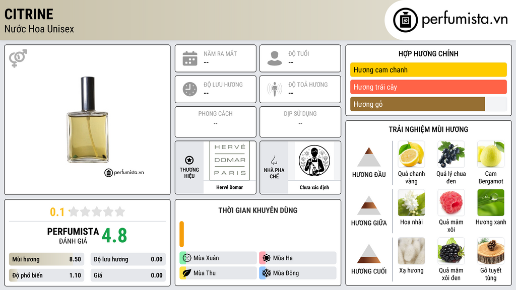Viewport: 516px width, 290px height.
Task: Click the Chưa xác định perfumer label
Action: pos(314,187)
